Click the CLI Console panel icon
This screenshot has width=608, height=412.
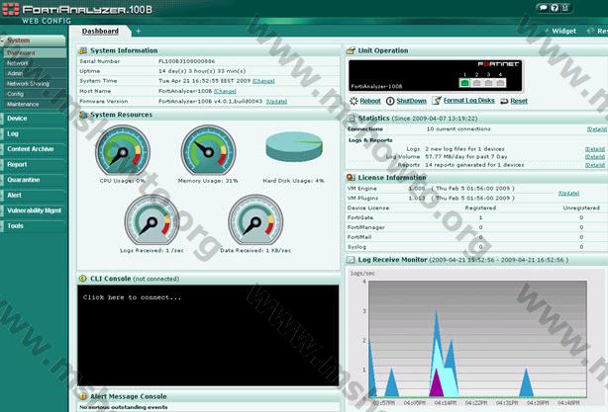tap(82, 279)
